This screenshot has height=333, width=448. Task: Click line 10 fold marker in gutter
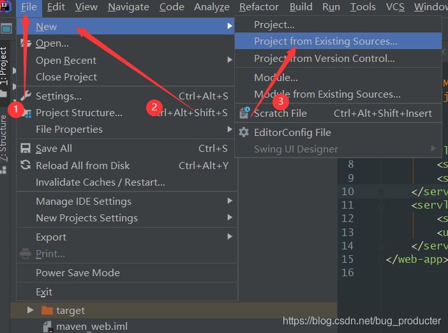[381, 191]
